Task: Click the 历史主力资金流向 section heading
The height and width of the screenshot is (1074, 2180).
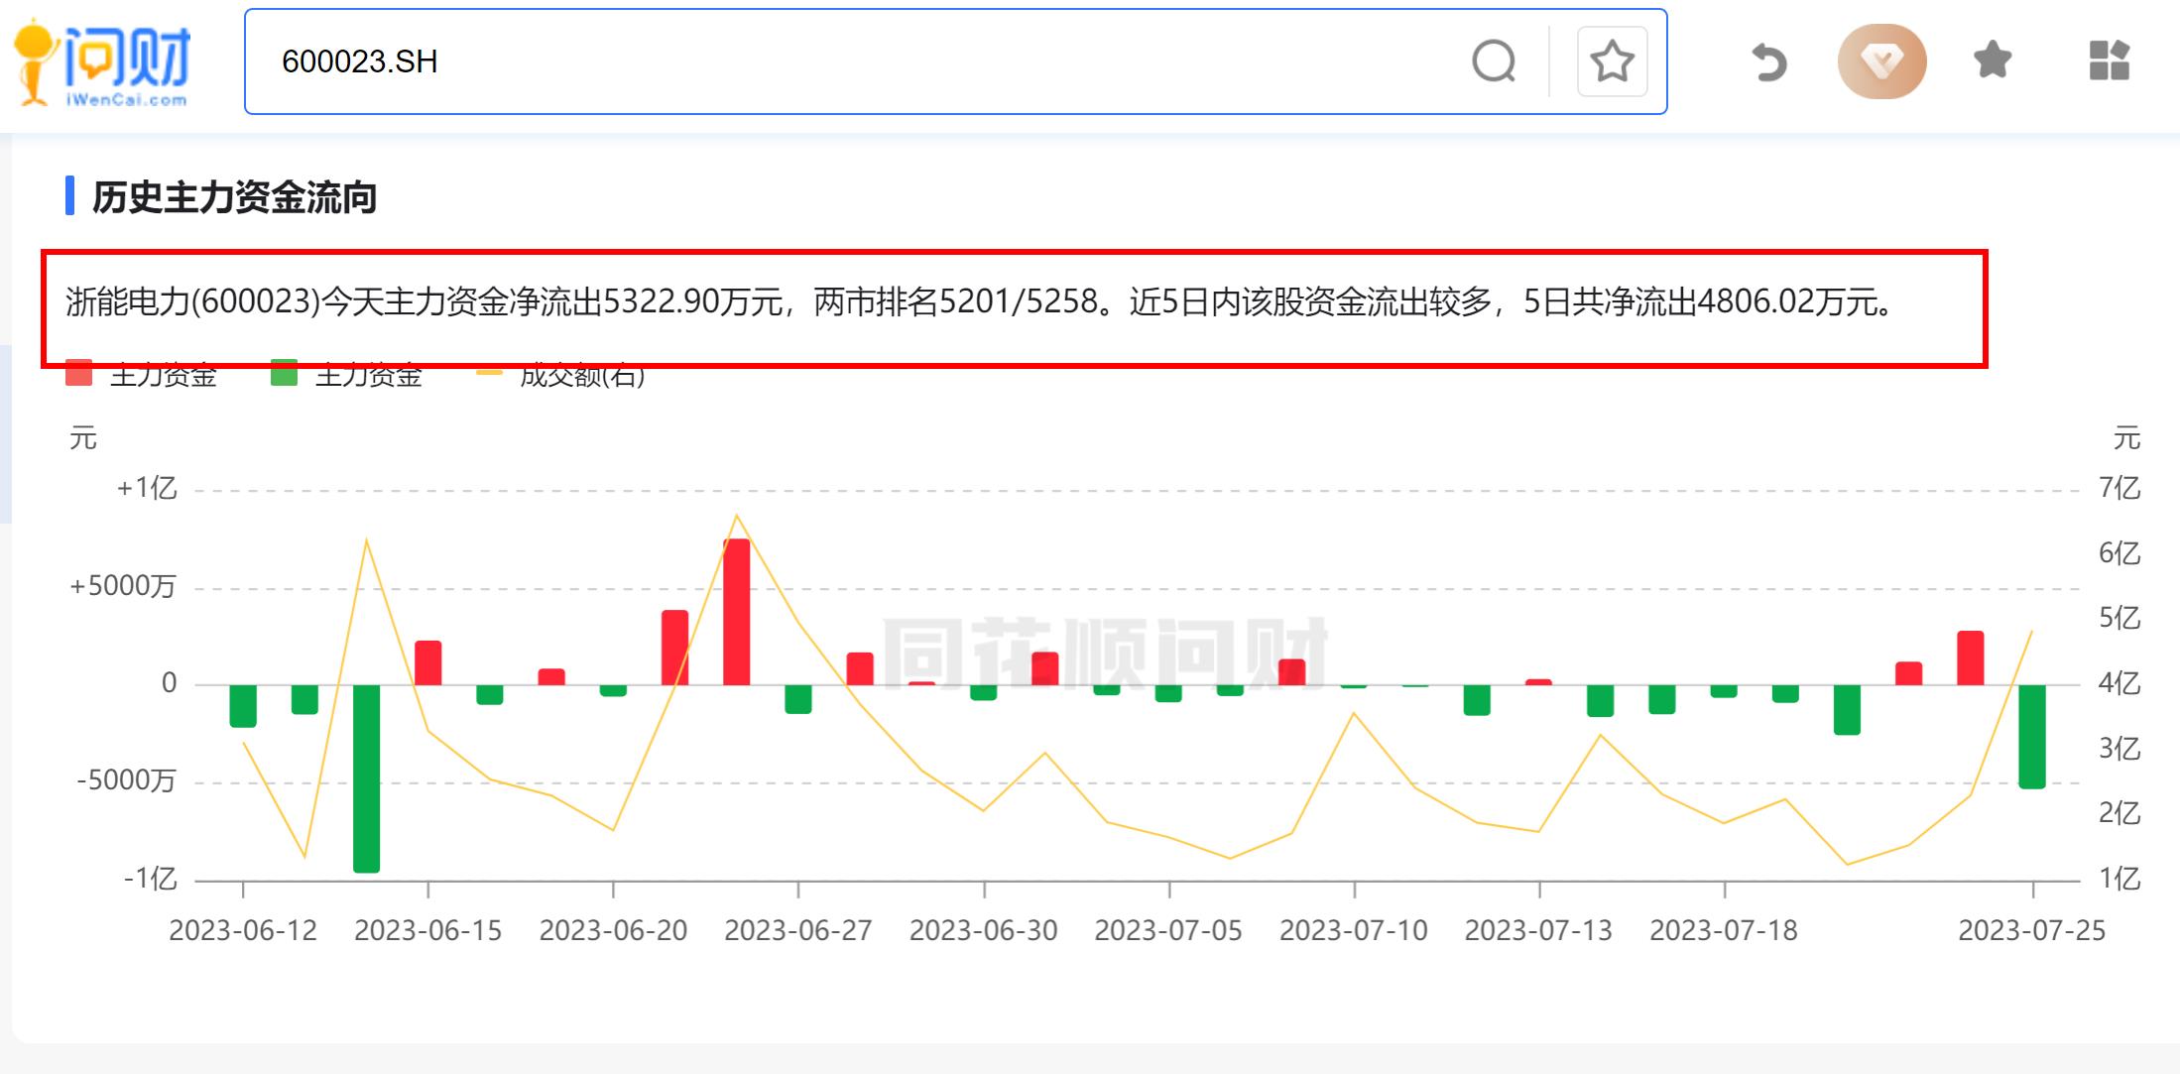Action: click(234, 197)
